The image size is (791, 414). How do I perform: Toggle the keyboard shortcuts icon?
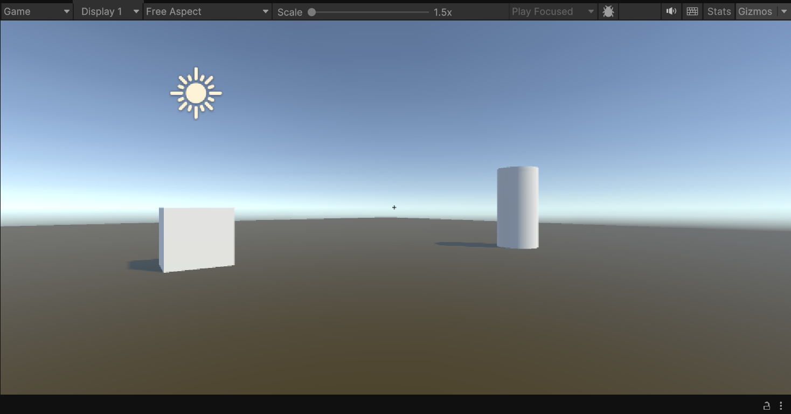coord(692,11)
